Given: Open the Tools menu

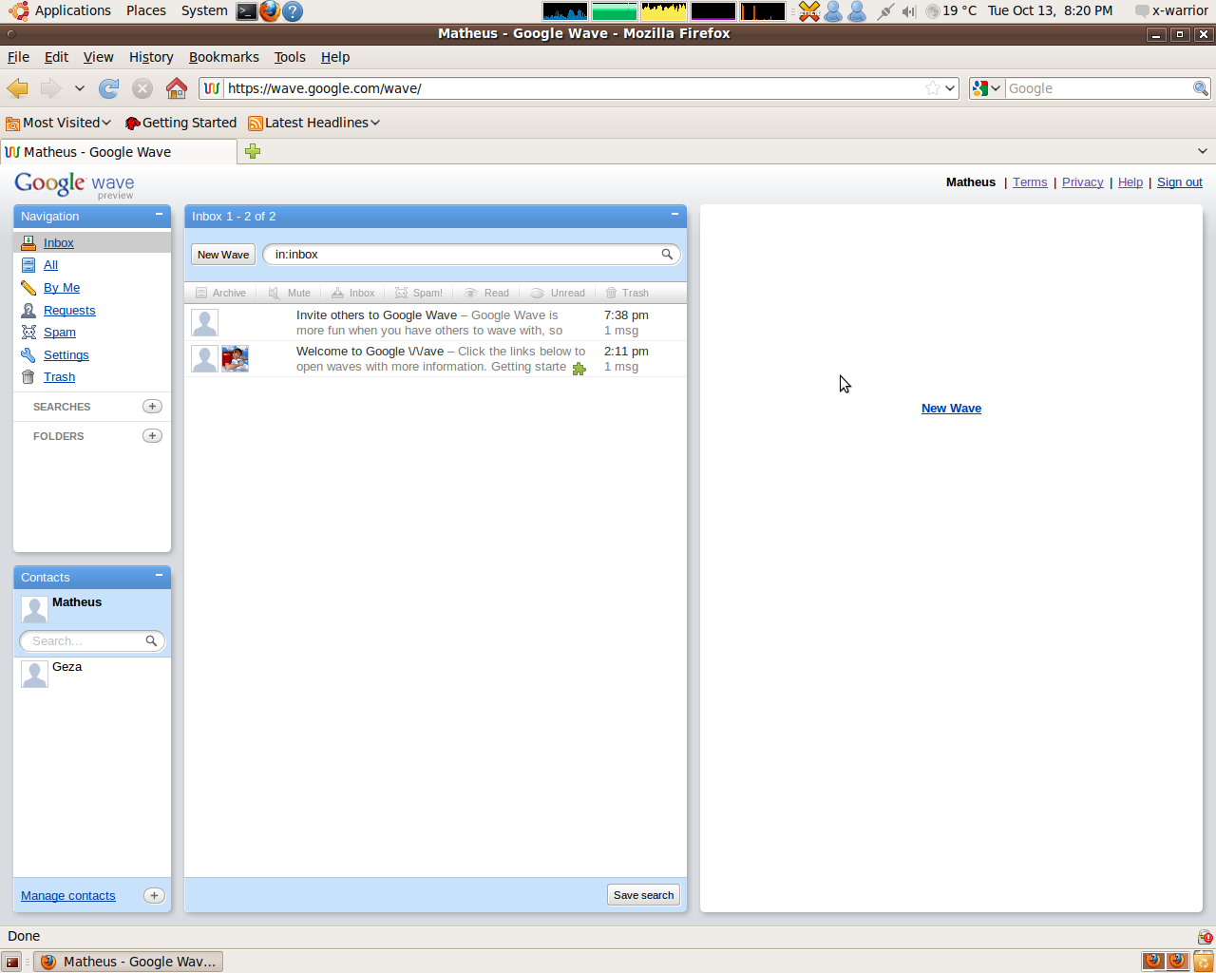Looking at the screenshot, I should 290,57.
